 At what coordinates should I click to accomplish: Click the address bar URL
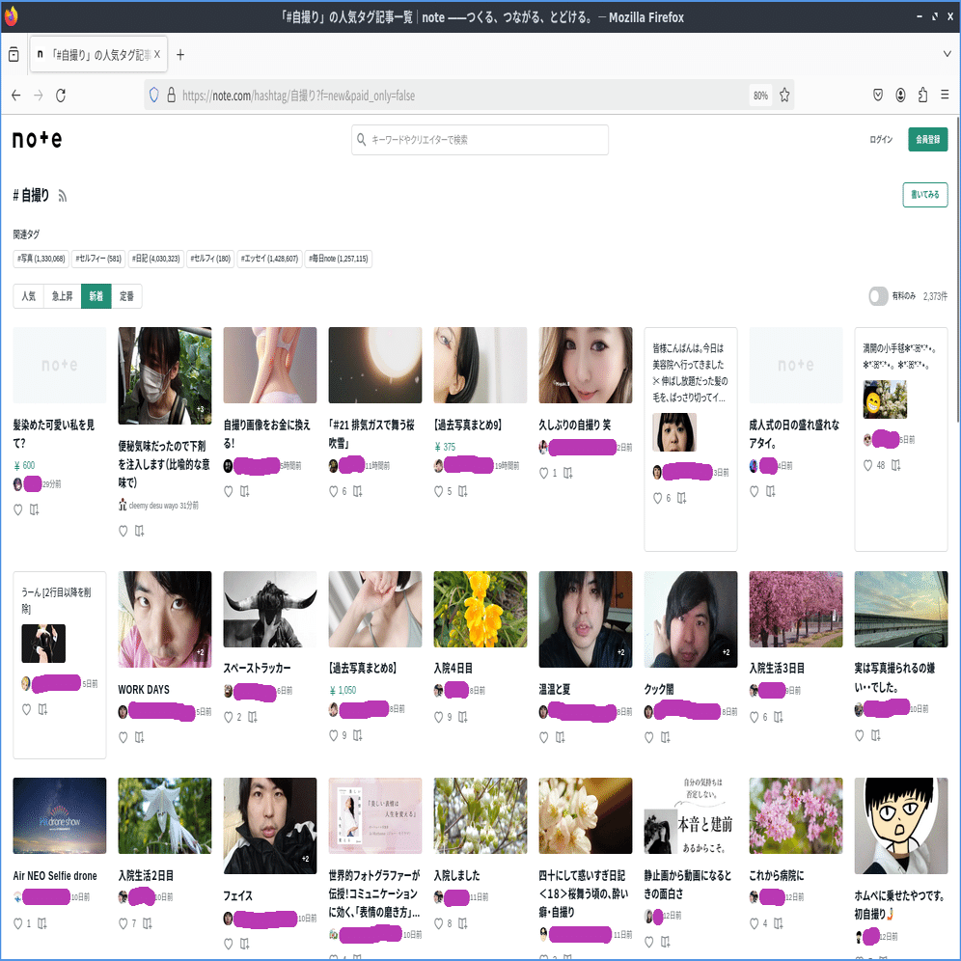pos(298,96)
